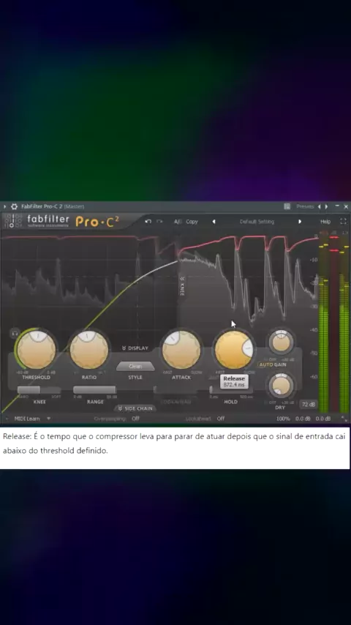The width and height of the screenshot is (351, 625).
Task: Select previous preset with left arrow
Action: (214, 222)
